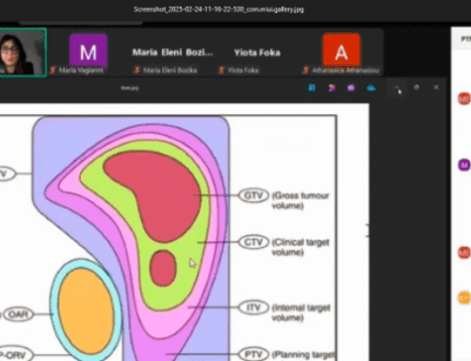Select the red A avatar tile
The height and width of the screenshot is (361, 471).
pyautogui.click(x=341, y=50)
